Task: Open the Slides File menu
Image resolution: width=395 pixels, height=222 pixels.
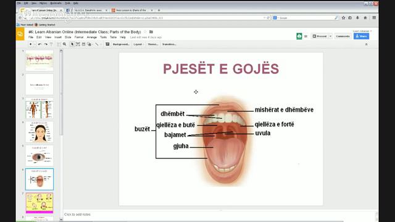Action: [x=31, y=37]
